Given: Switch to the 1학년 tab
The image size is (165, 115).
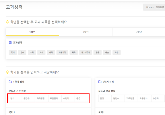Looking at the screenshot, I should point(32,32).
